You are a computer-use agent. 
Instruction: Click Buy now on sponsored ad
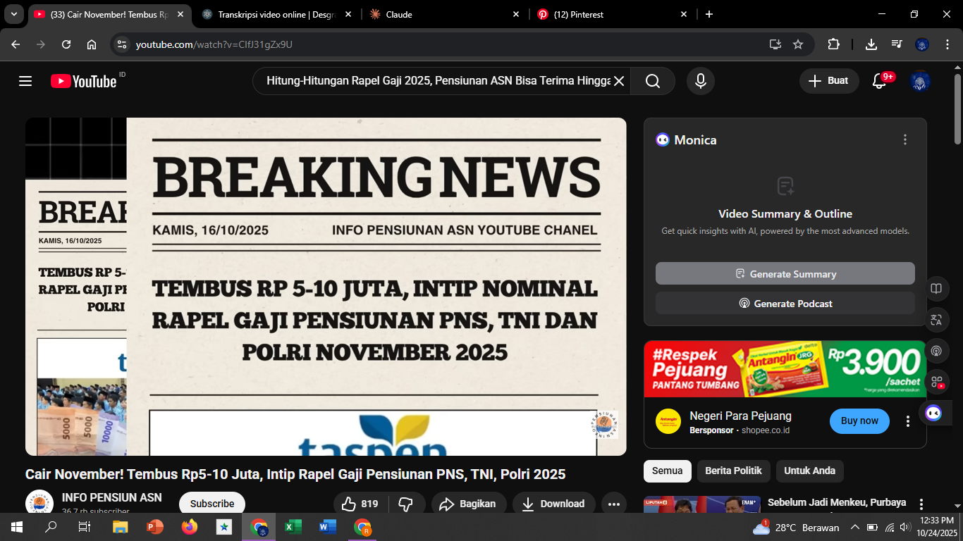point(859,421)
